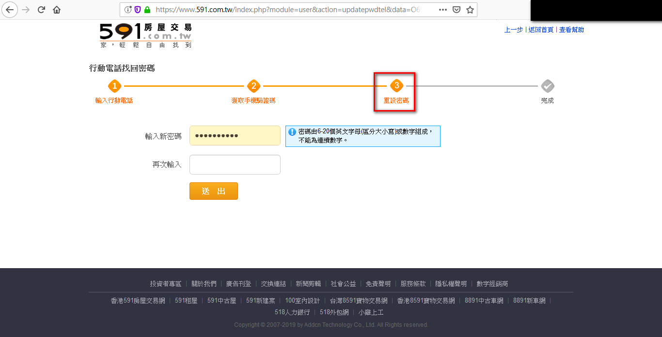Image resolution: width=662 pixels, height=337 pixels.
Task: Click the green padlock connection icon
Action: [147, 10]
